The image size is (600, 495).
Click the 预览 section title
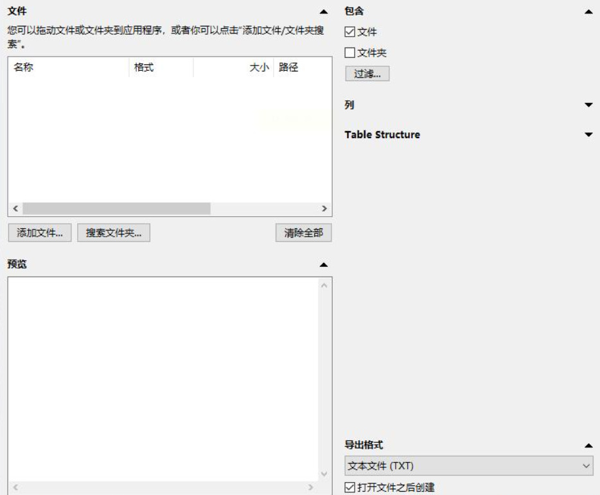coord(17,264)
